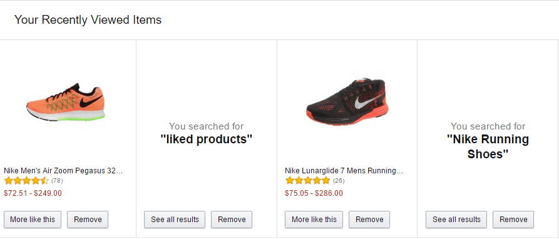Click the star rating under Pegasus 32
The image size is (559, 239).
coord(26,181)
